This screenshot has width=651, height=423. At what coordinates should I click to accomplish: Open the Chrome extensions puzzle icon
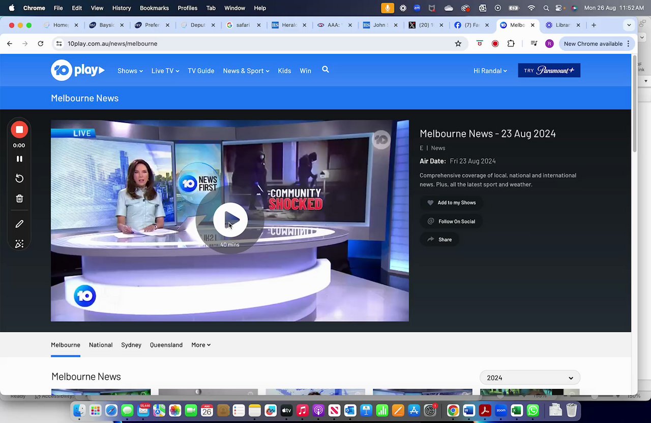click(x=511, y=44)
